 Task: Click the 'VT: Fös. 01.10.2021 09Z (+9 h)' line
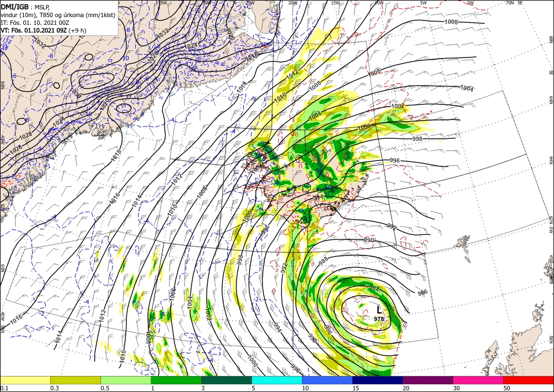(x=43, y=30)
